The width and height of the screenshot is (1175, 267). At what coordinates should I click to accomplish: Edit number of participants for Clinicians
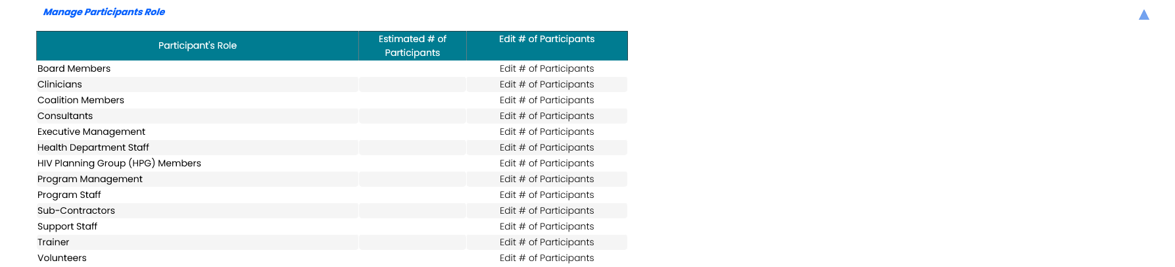coord(546,84)
